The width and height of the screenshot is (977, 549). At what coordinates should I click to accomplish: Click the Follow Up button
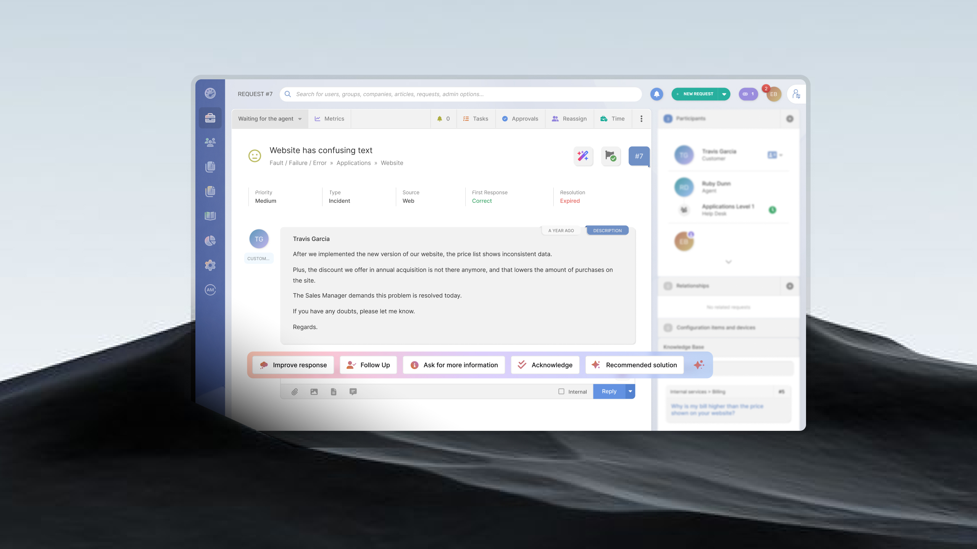click(368, 365)
